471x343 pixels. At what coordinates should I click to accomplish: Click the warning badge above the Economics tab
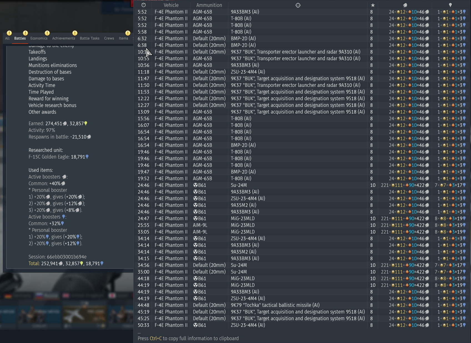[x=47, y=33]
